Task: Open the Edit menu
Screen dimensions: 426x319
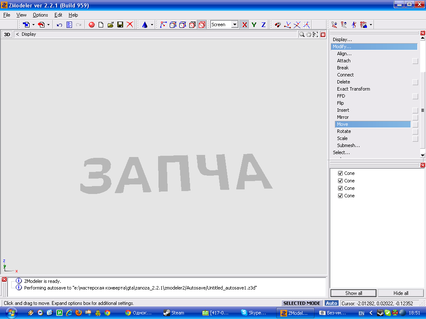Action: [58, 15]
